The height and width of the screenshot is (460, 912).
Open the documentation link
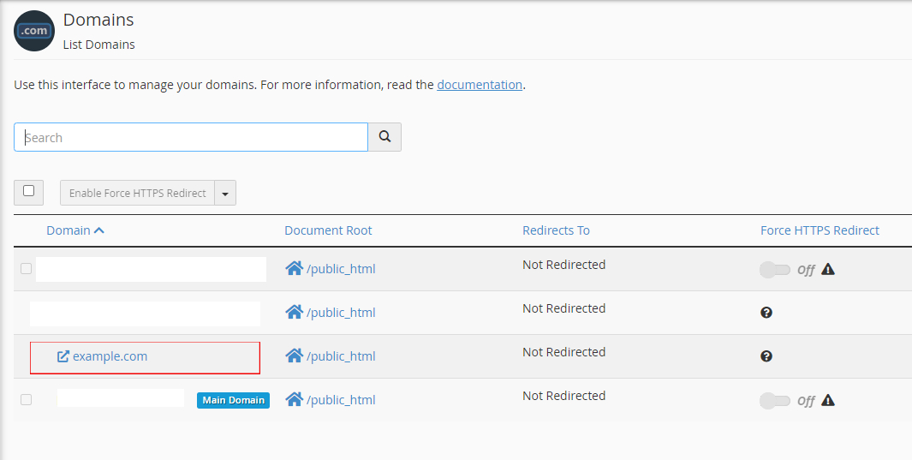pos(480,85)
